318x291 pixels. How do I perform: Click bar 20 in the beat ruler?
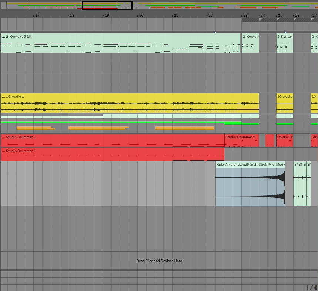tap(140, 16)
